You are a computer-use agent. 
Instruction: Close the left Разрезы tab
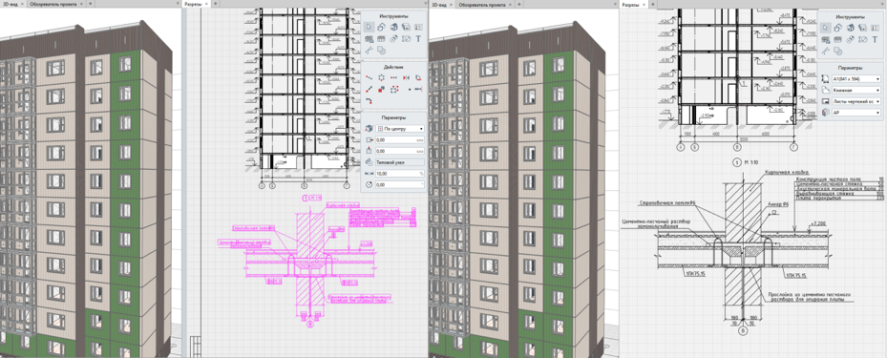coord(206,4)
